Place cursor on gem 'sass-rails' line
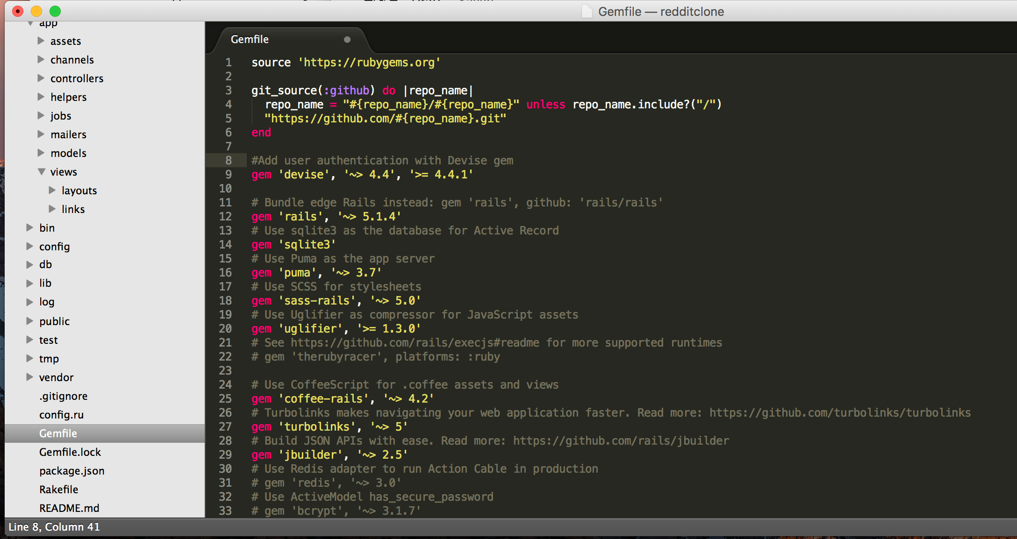 (336, 301)
